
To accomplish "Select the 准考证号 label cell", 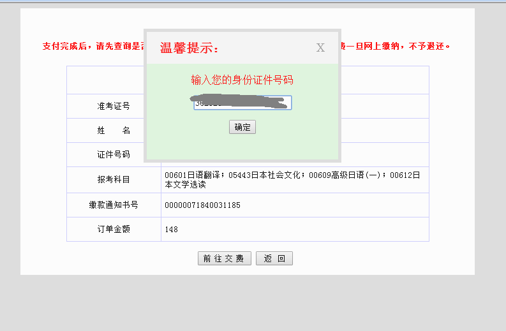I will tap(114, 107).
